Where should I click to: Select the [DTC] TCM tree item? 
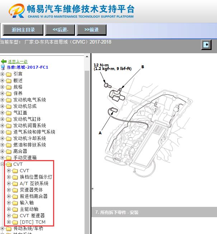pyautogui.click(x=33, y=222)
